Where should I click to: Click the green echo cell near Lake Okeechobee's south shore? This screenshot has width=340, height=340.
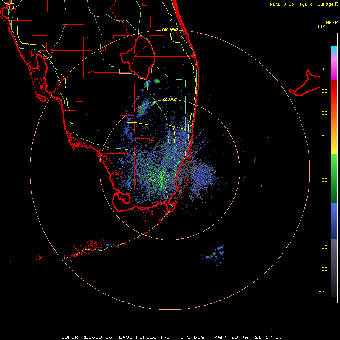[x=157, y=81]
